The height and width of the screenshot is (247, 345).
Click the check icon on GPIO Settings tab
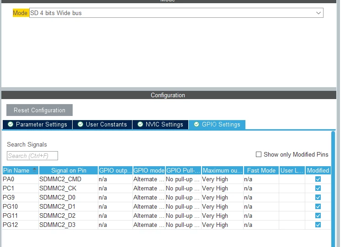(x=196, y=124)
